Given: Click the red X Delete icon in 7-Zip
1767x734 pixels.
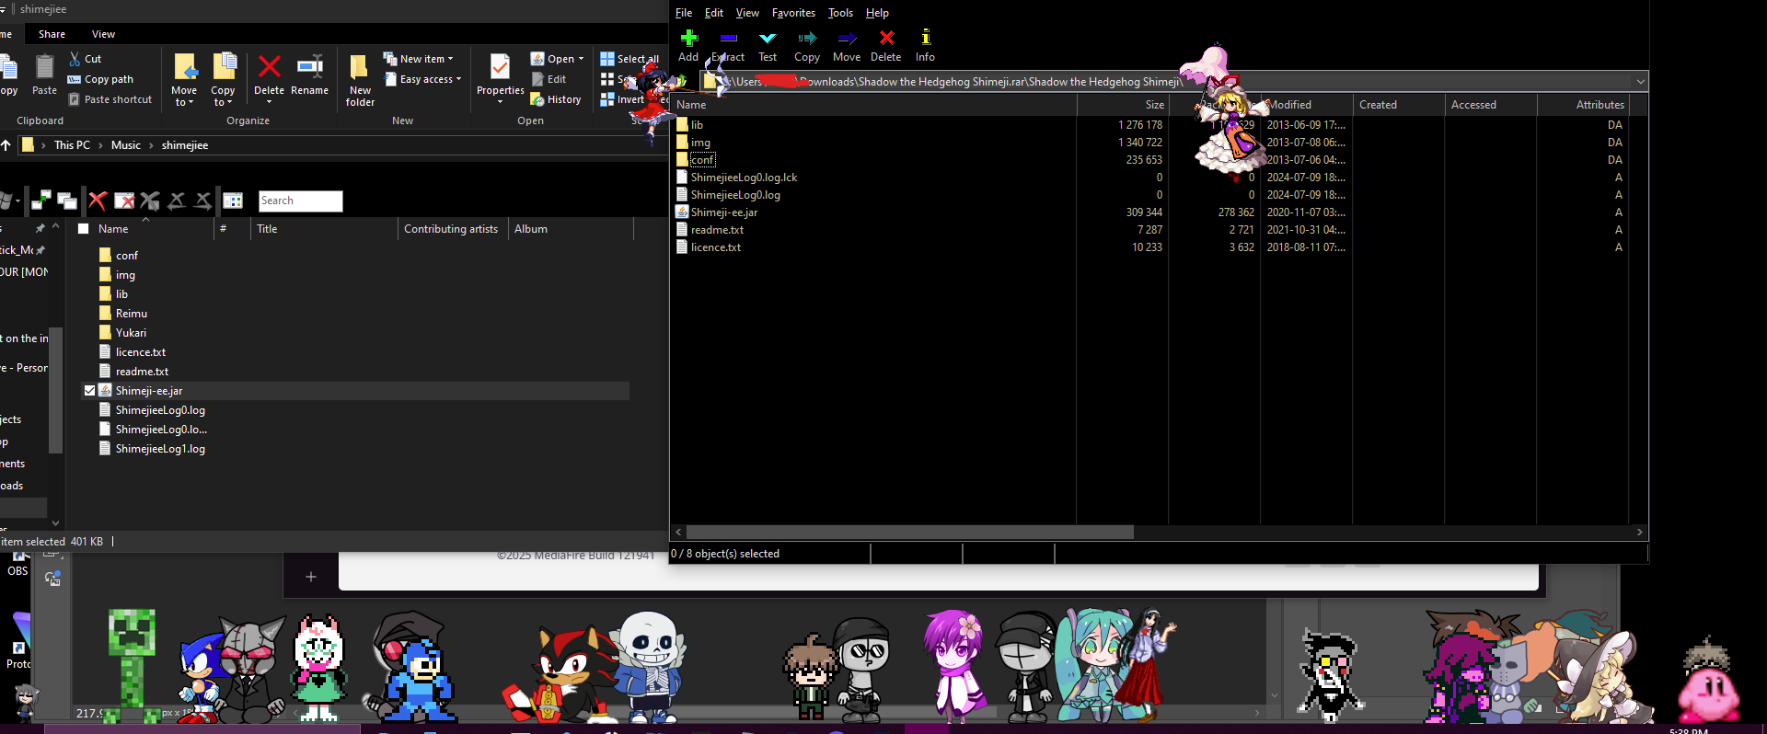Looking at the screenshot, I should 886,39.
